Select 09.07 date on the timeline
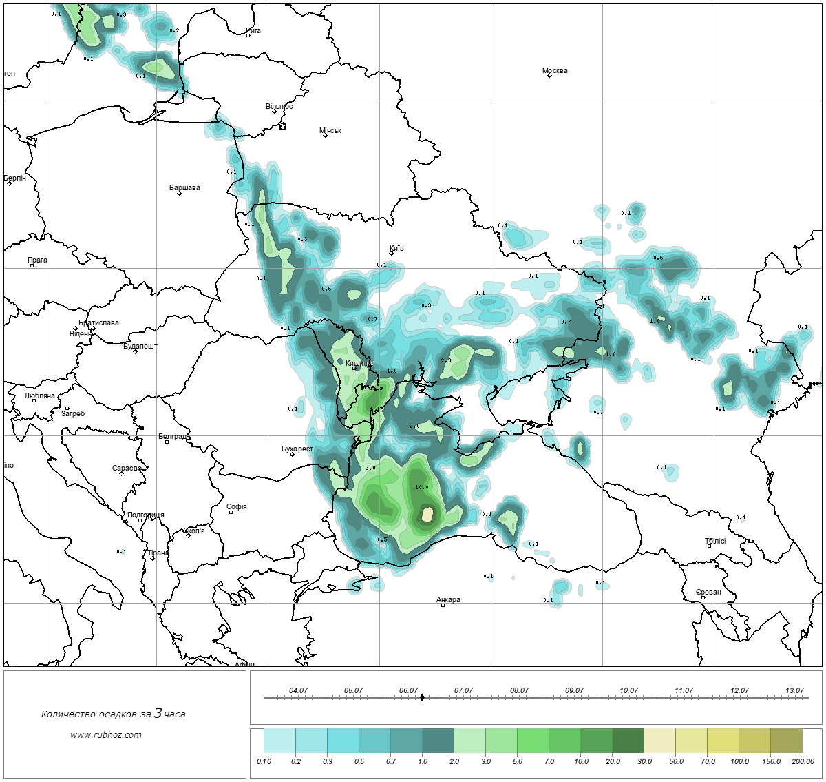The width and height of the screenshot is (826, 782). pos(574,690)
